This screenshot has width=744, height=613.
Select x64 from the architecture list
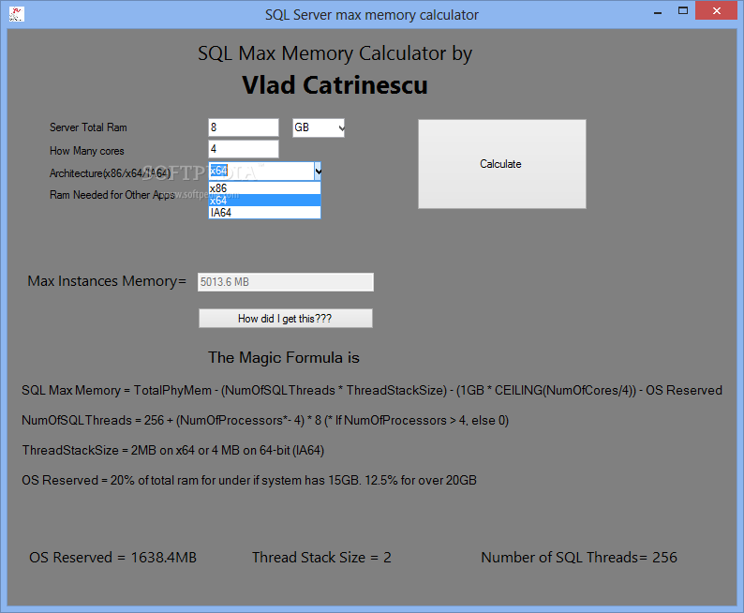coord(265,201)
